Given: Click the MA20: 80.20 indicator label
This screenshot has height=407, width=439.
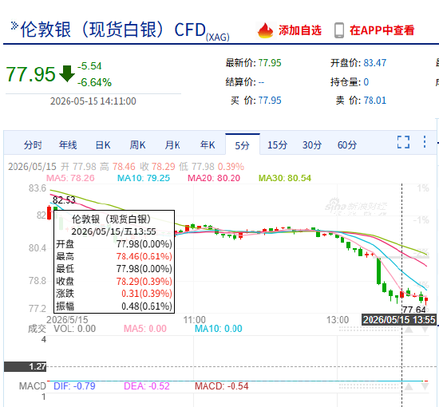Looking at the screenshot, I should pos(214,178).
